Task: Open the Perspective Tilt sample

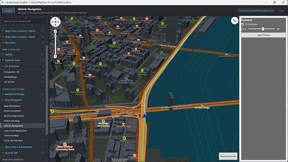Action: tap(23, 72)
